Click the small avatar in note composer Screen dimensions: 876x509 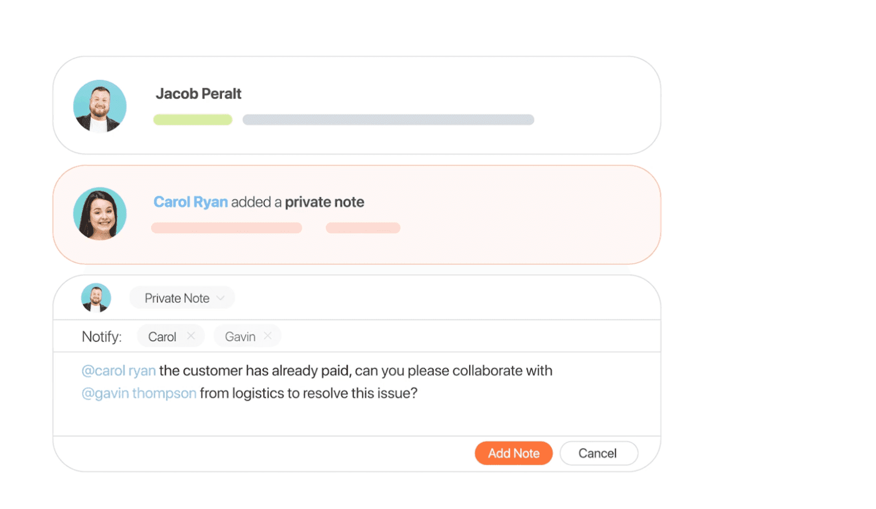click(96, 298)
